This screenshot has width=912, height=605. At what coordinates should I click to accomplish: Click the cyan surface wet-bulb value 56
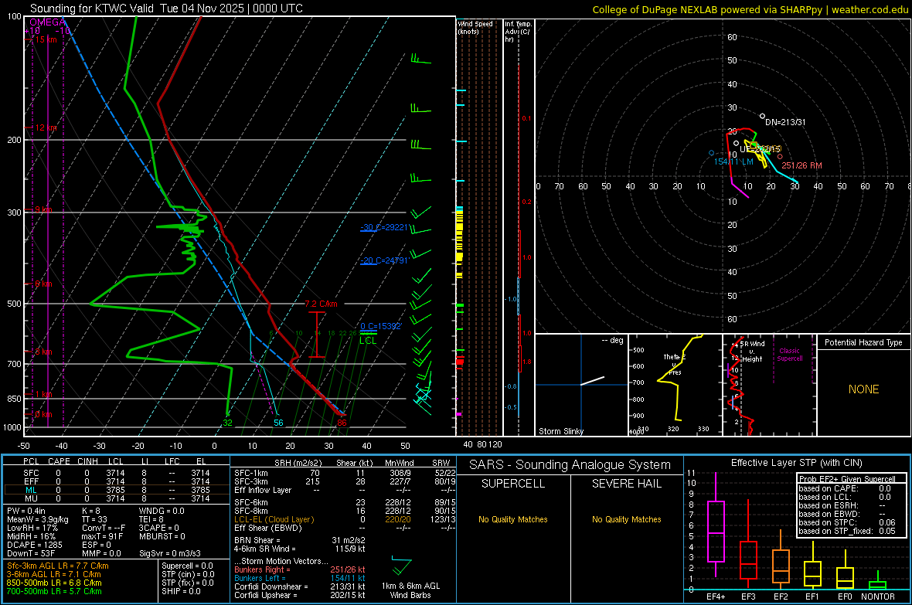click(278, 423)
